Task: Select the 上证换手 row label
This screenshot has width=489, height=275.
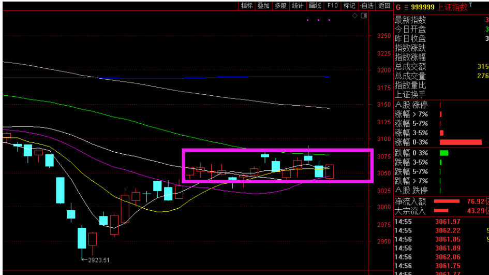Action: 410,94
